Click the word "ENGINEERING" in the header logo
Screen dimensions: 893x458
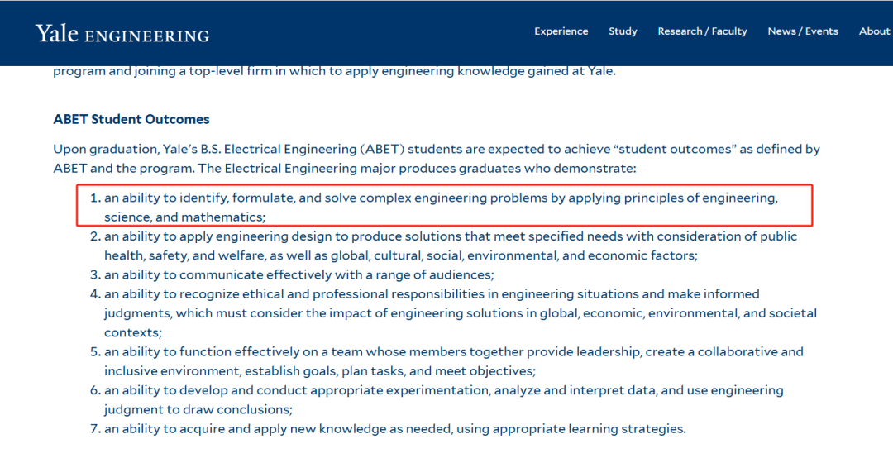(147, 36)
